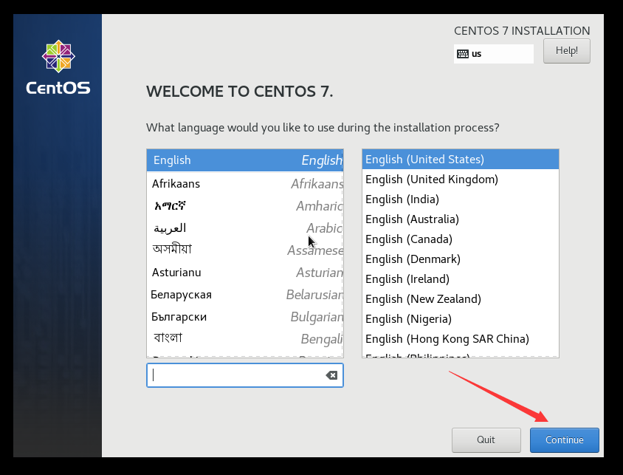This screenshot has height=475, width=623.
Task: Choose English (India) locale
Action: (461, 199)
